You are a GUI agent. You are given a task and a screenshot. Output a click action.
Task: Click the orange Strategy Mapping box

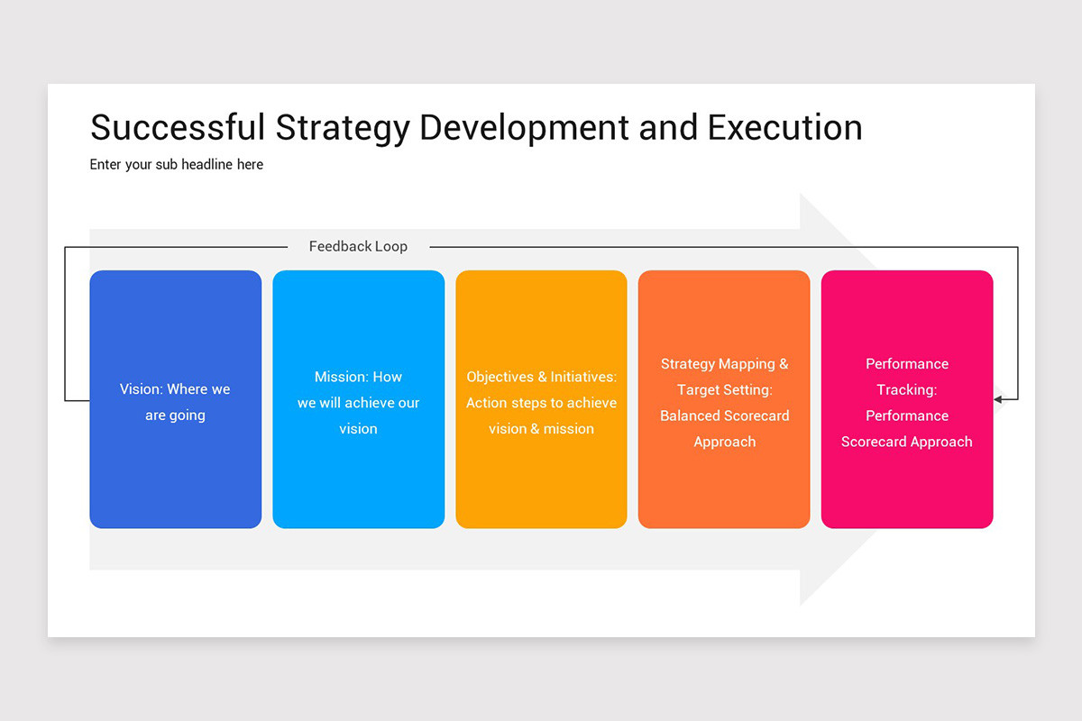(x=724, y=398)
